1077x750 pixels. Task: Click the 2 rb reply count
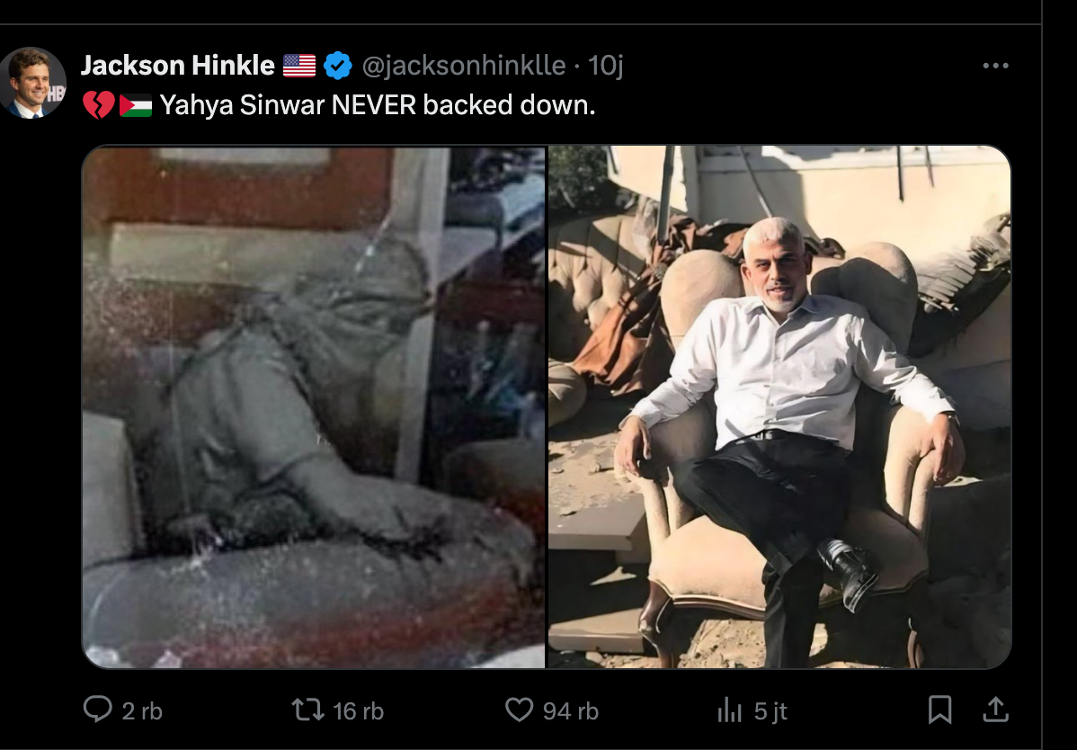pos(142,710)
